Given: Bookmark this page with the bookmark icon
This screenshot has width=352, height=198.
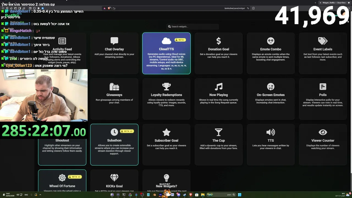Looking at the screenshot, I should 253,8.
